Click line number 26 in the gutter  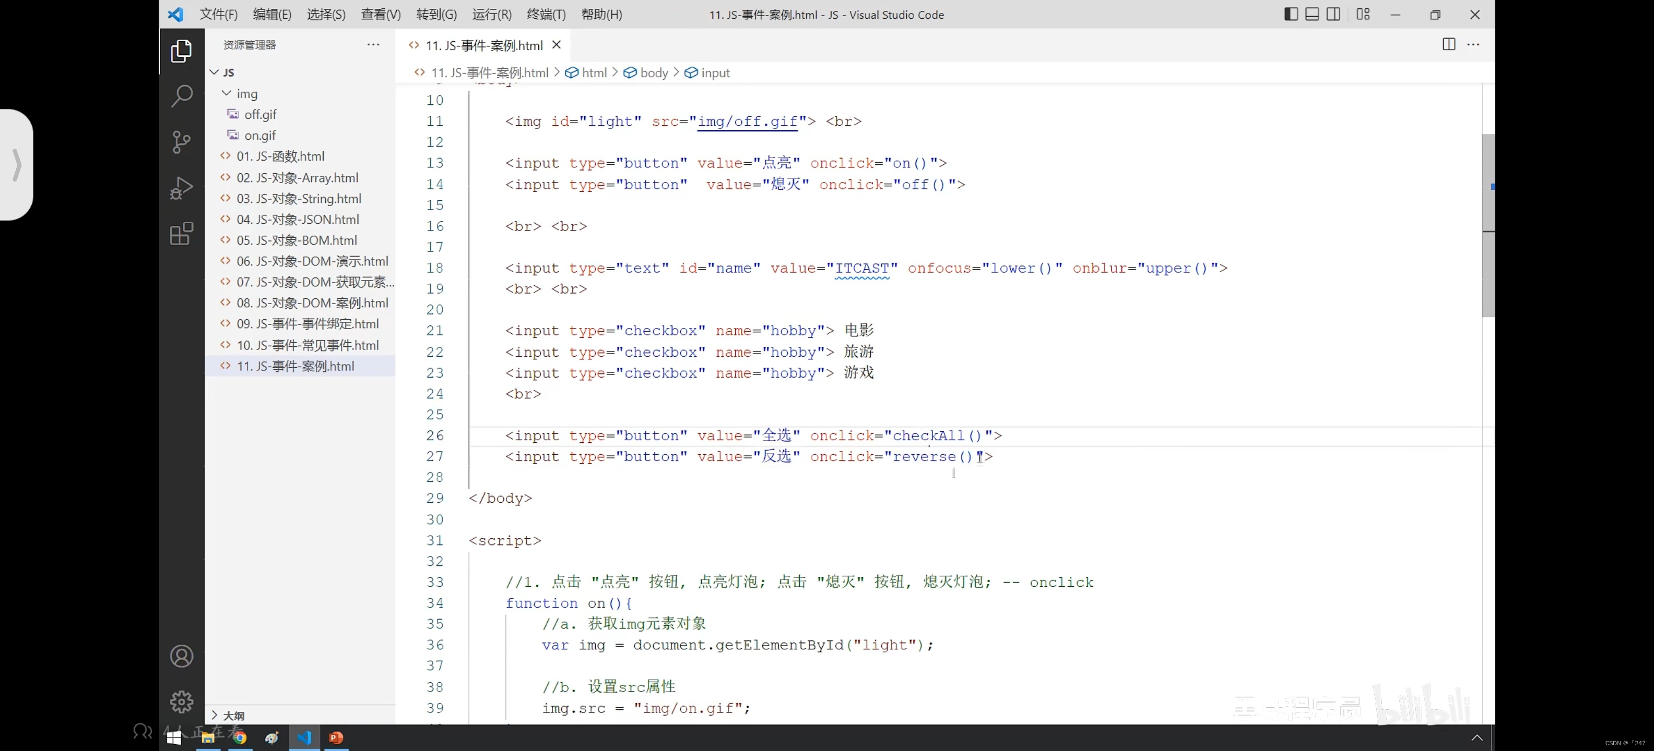click(x=435, y=435)
